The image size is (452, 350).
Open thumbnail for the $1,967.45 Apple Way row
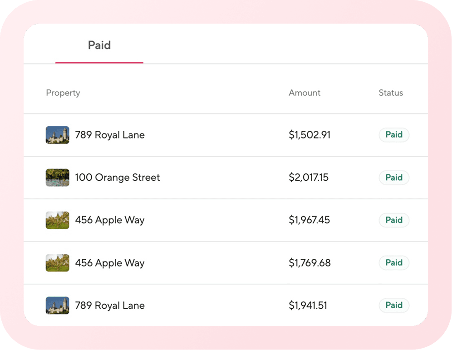pos(57,220)
